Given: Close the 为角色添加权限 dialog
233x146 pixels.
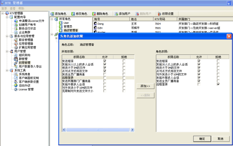Looking at the screenshot, I should [229, 36].
